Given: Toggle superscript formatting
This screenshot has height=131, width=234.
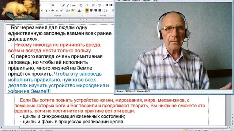Looking at the screenshot, I should 61,11.
